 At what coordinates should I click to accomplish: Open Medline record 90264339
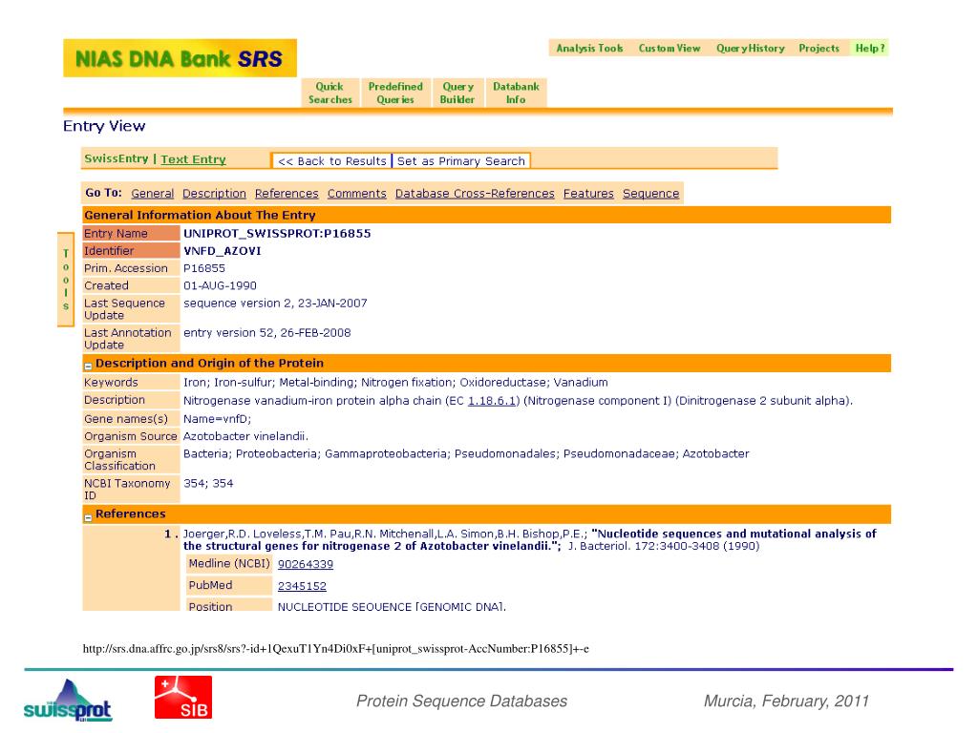tap(305, 564)
